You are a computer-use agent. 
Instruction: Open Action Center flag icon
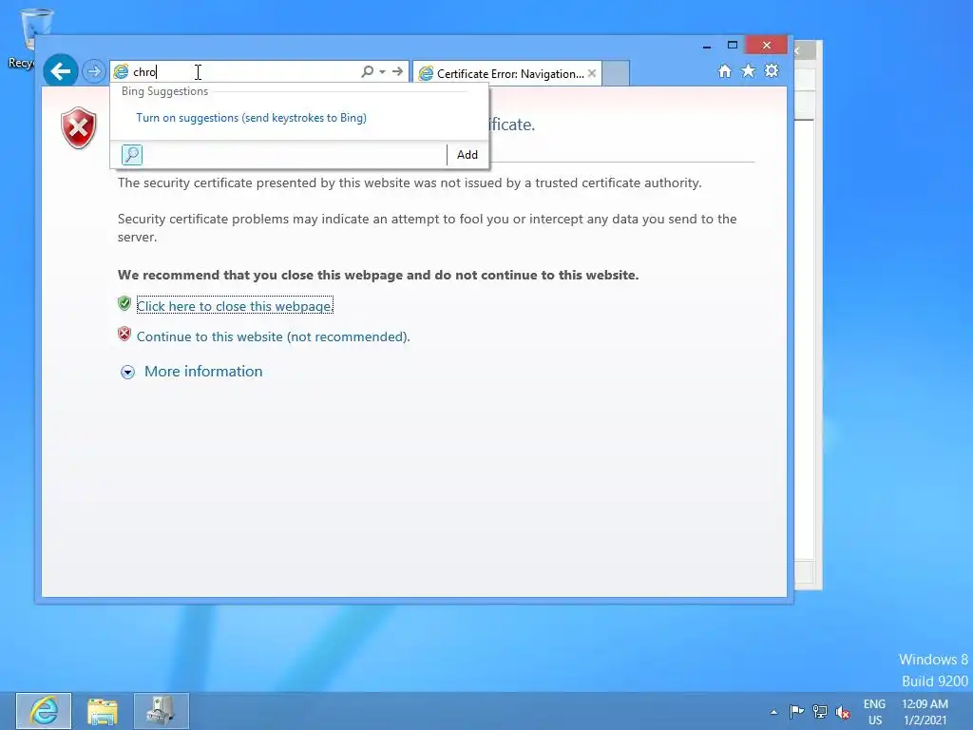click(x=797, y=711)
